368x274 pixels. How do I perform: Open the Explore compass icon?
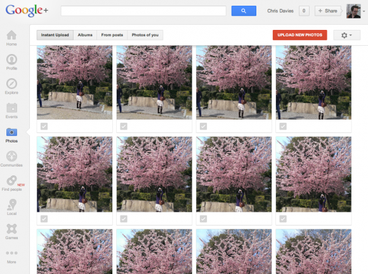coord(11,84)
